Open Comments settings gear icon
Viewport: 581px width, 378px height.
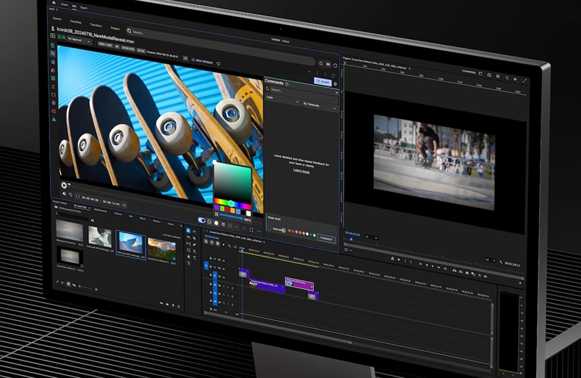pos(336,85)
